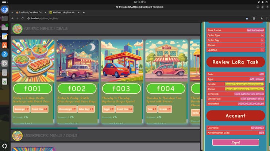Choose the f003 menu deal button
The image size is (270, 151).
coord(121,89)
